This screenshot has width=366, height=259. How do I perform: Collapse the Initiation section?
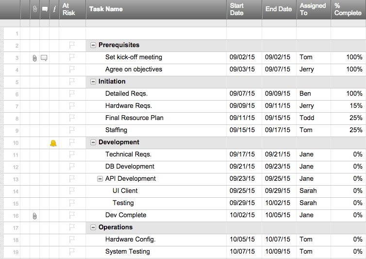tap(93, 82)
